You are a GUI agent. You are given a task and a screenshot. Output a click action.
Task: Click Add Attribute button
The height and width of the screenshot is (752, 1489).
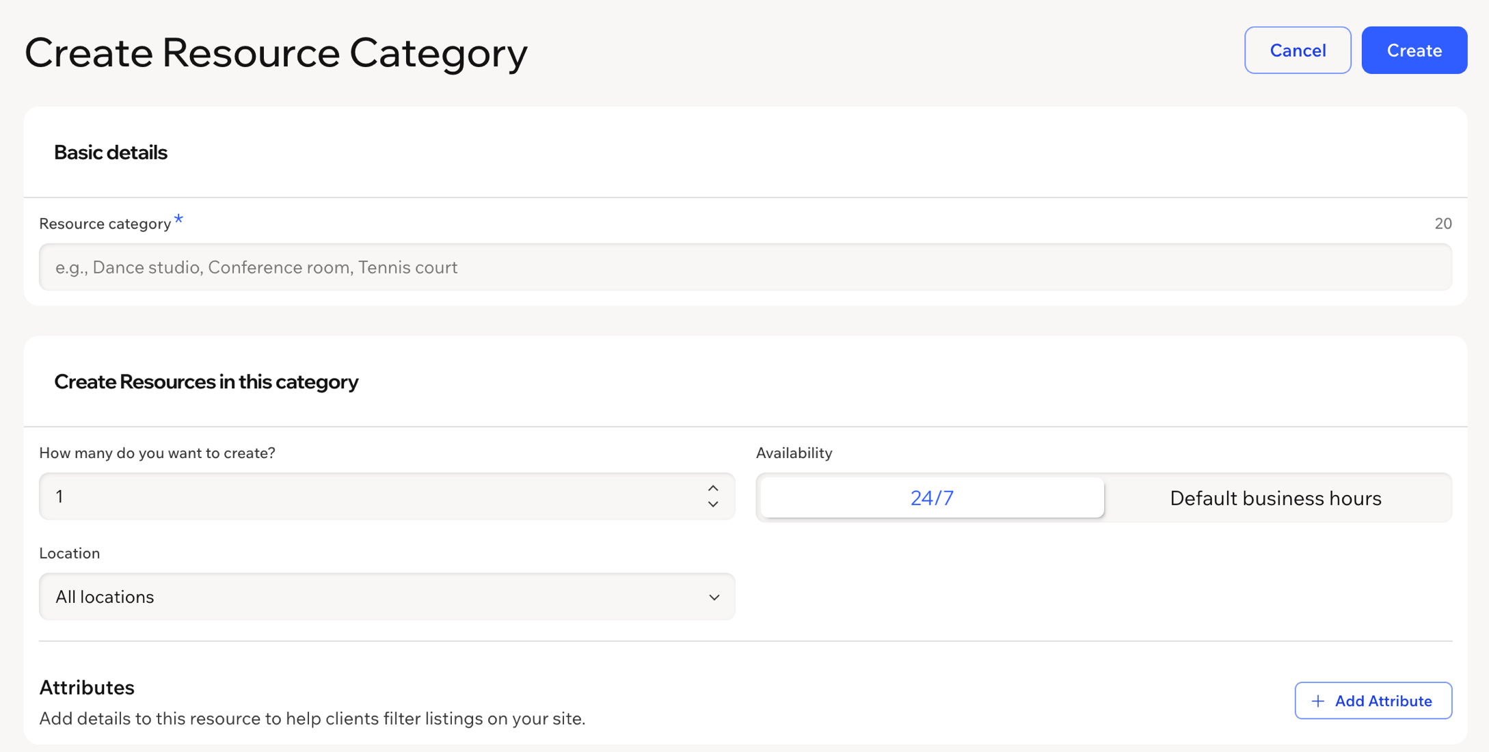[x=1373, y=701]
